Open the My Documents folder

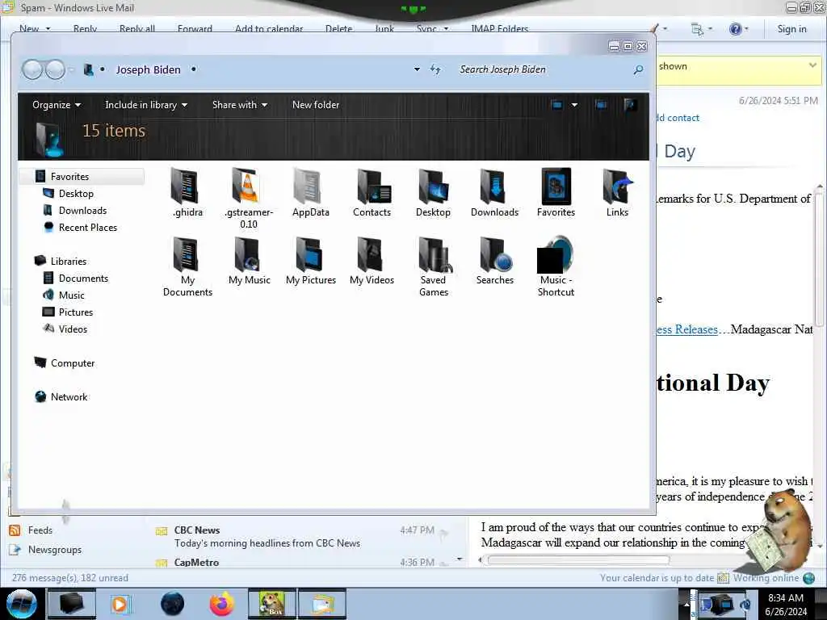click(x=187, y=266)
